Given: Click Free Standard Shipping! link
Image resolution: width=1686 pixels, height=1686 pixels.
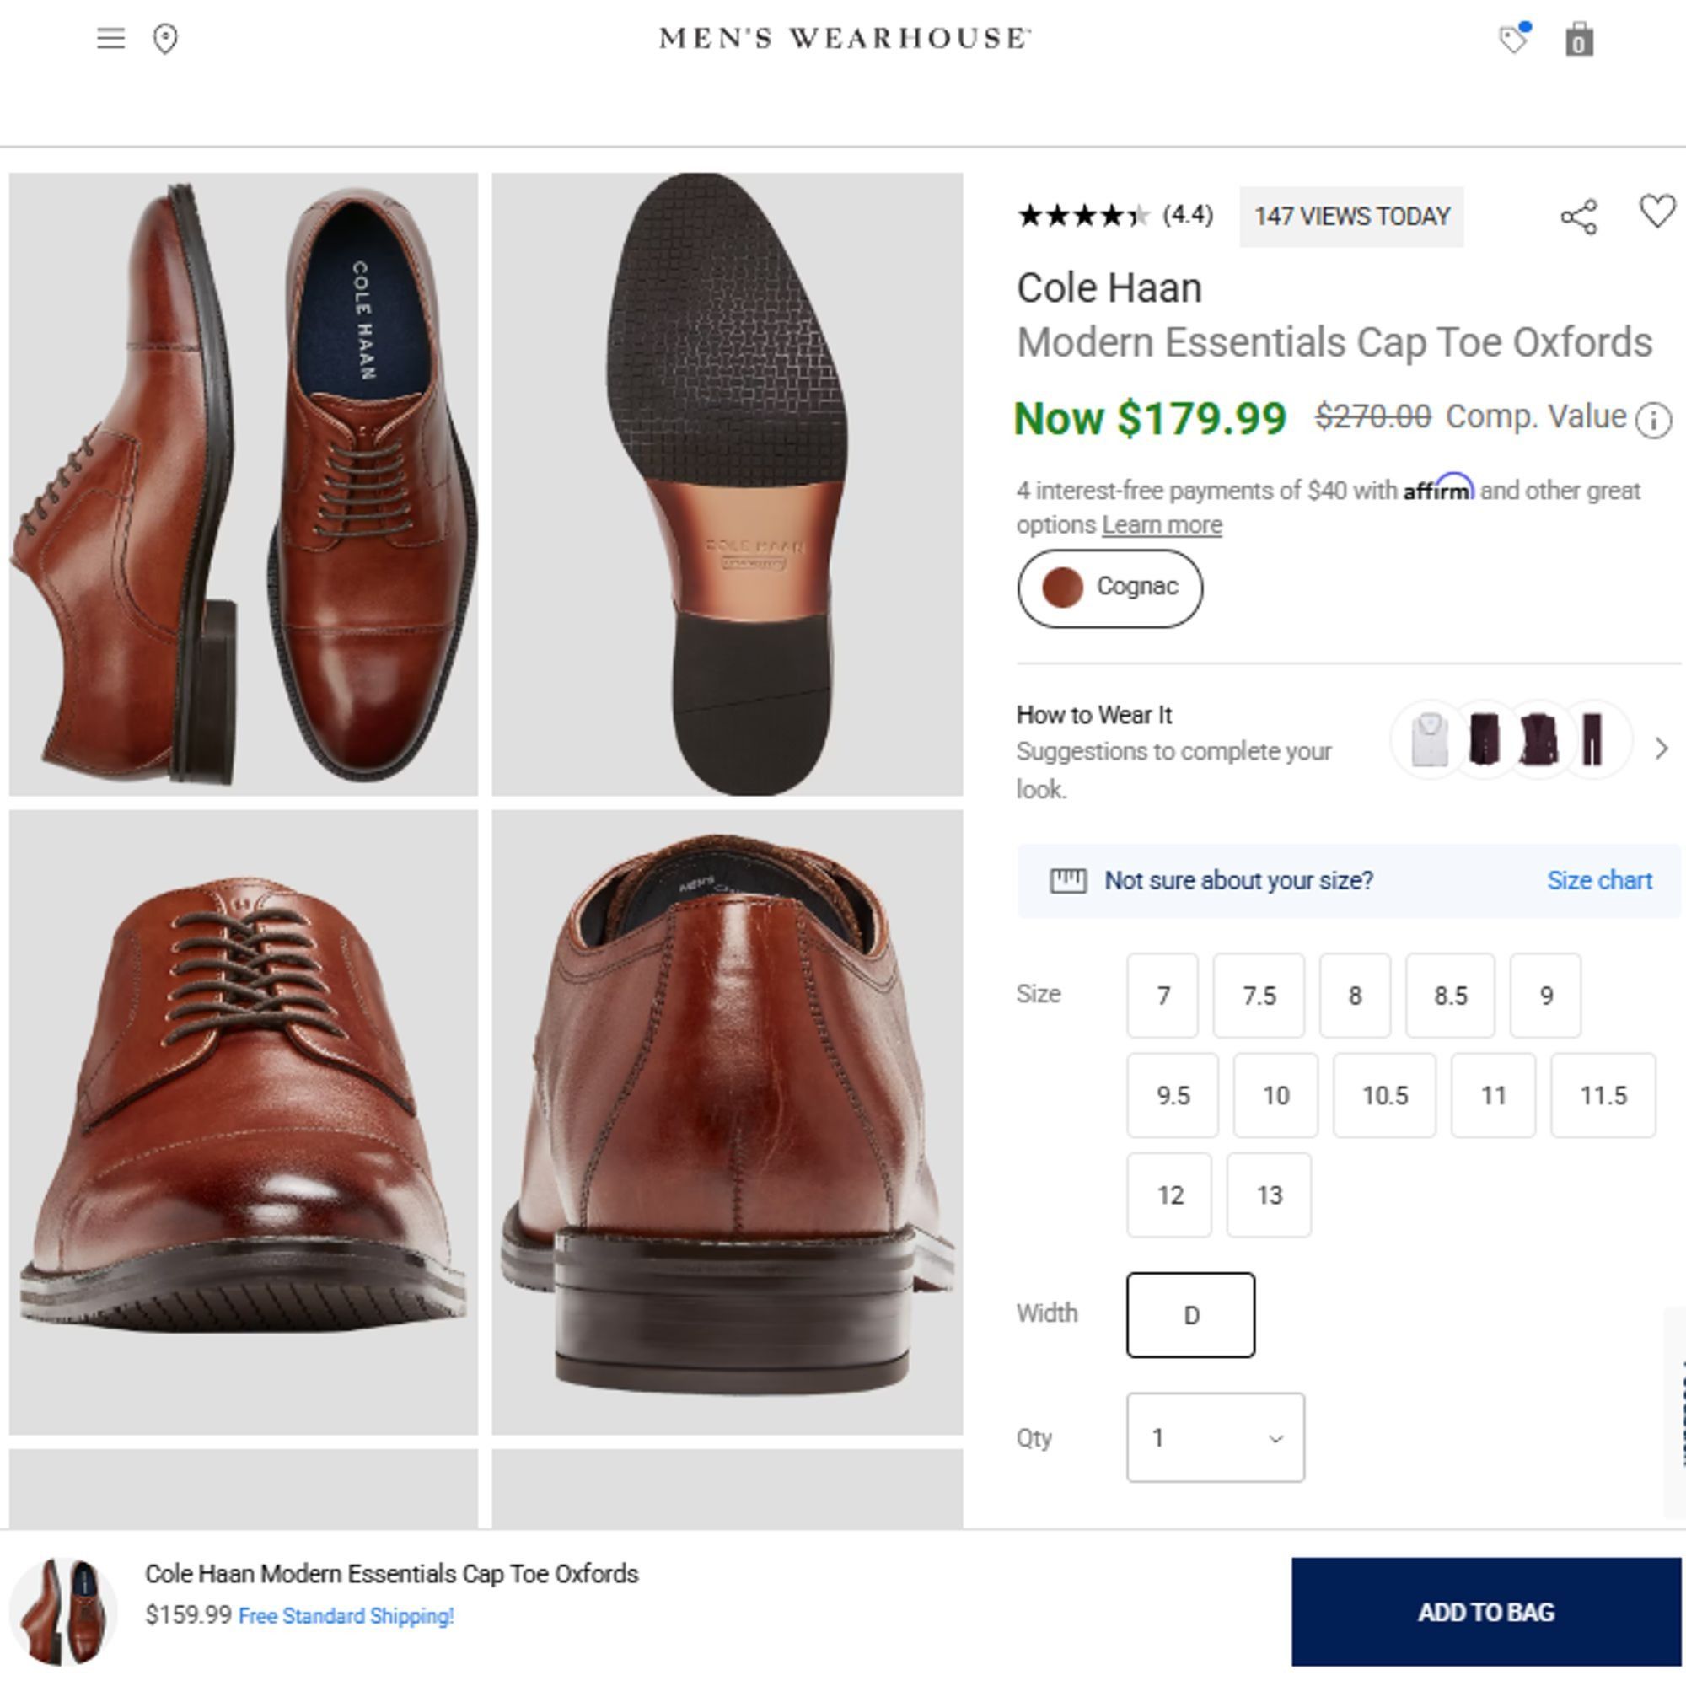Looking at the screenshot, I should (x=346, y=1615).
